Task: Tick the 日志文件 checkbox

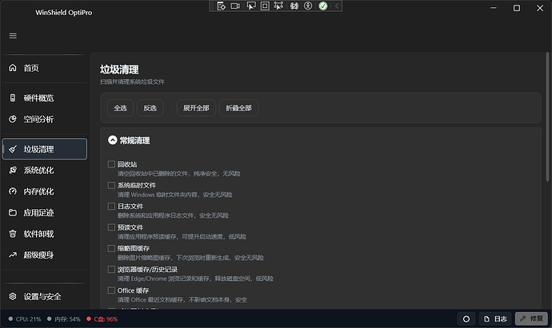Action: [111, 206]
